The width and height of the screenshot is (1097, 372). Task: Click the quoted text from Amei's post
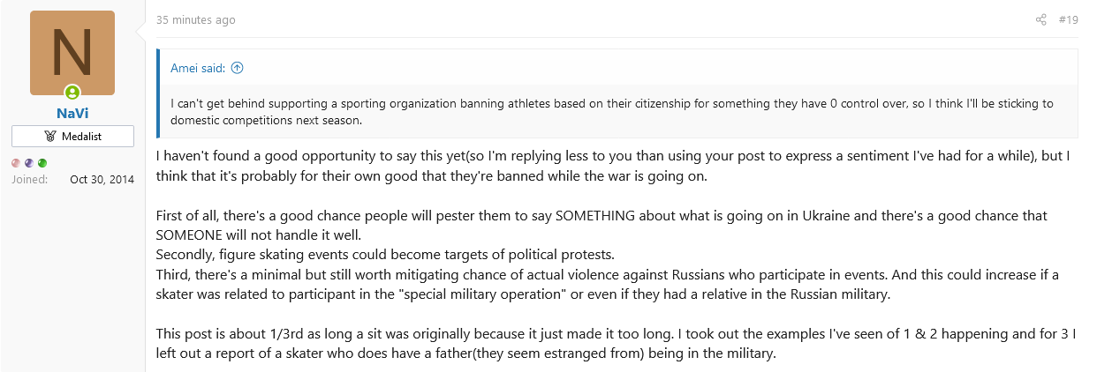pos(611,112)
